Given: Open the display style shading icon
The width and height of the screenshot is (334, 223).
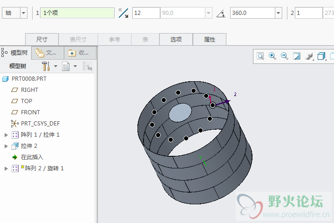Looking at the screenshot, I should pos(309,56).
